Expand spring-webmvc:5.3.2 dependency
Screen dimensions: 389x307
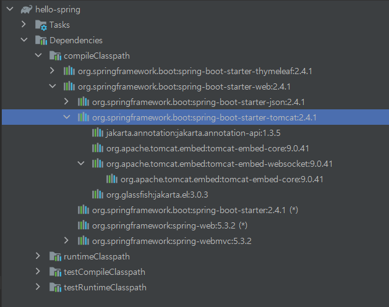[66, 240]
